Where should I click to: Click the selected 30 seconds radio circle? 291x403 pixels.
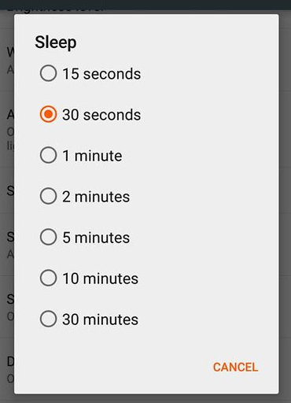(x=48, y=114)
